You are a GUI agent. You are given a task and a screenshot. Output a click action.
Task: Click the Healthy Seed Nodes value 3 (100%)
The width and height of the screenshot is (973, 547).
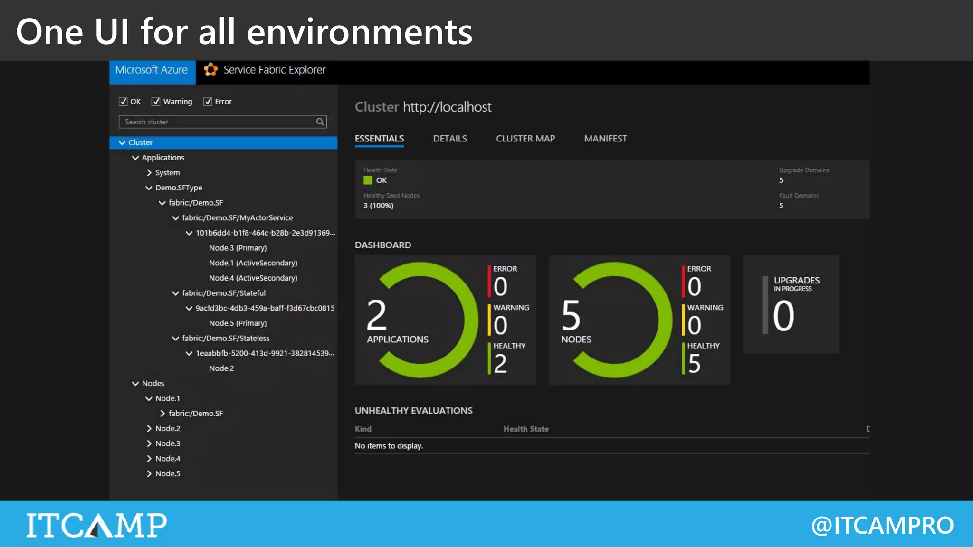coord(378,206)
